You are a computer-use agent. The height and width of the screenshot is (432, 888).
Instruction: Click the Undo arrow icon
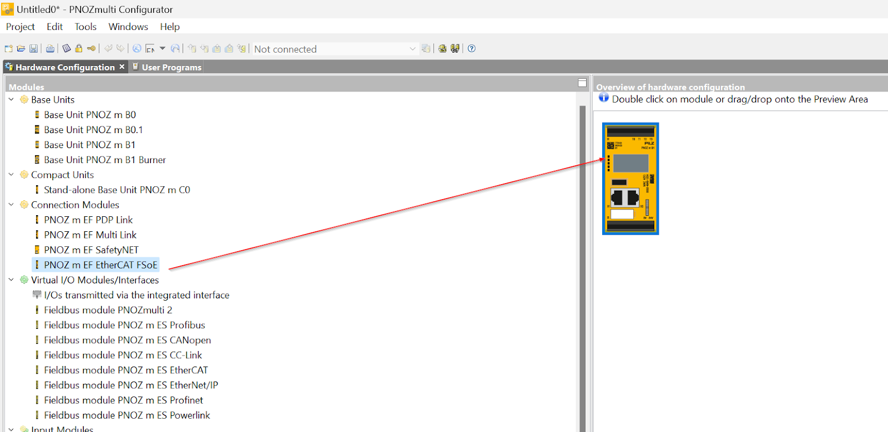pyautogui.click(x=108, y=48)
